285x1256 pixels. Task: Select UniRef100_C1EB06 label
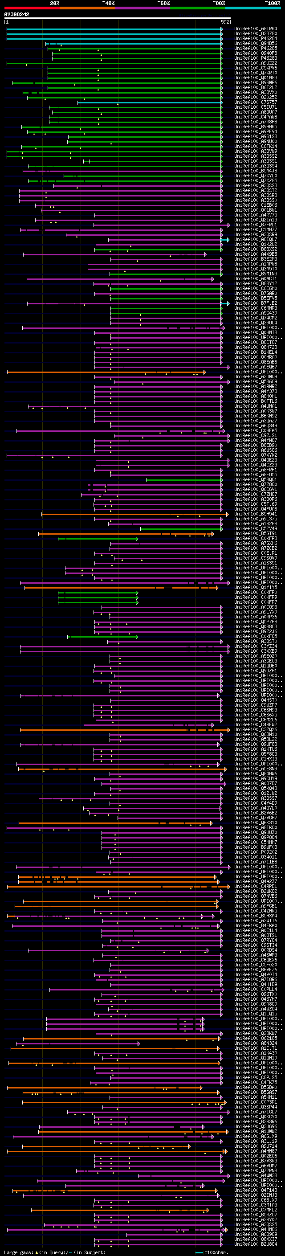point(256,205)
